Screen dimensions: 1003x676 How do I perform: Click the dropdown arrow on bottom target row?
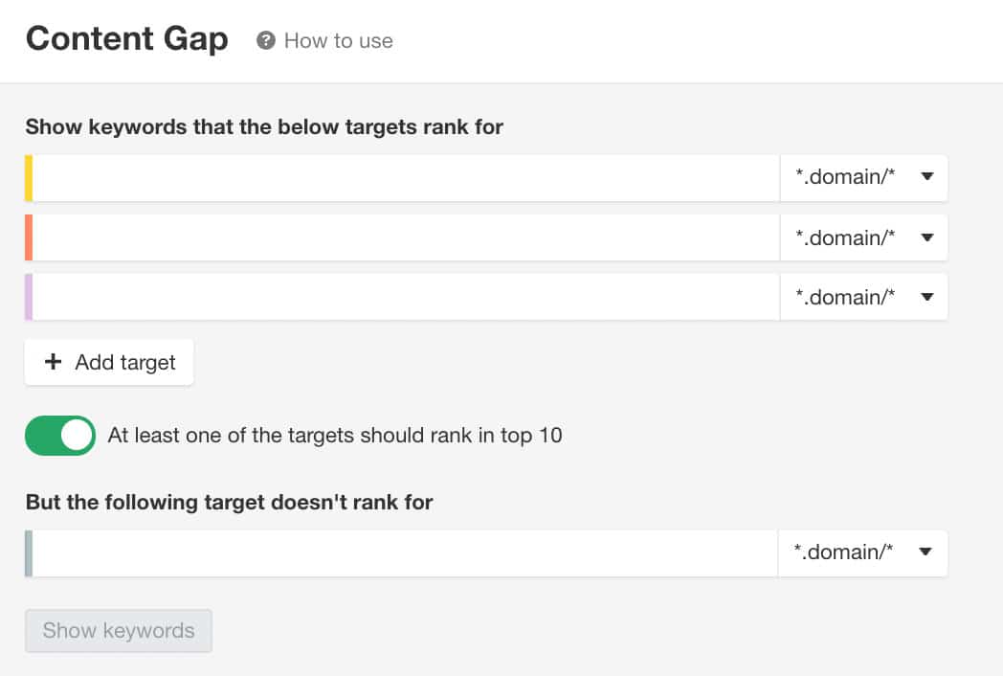coord(925,552)
